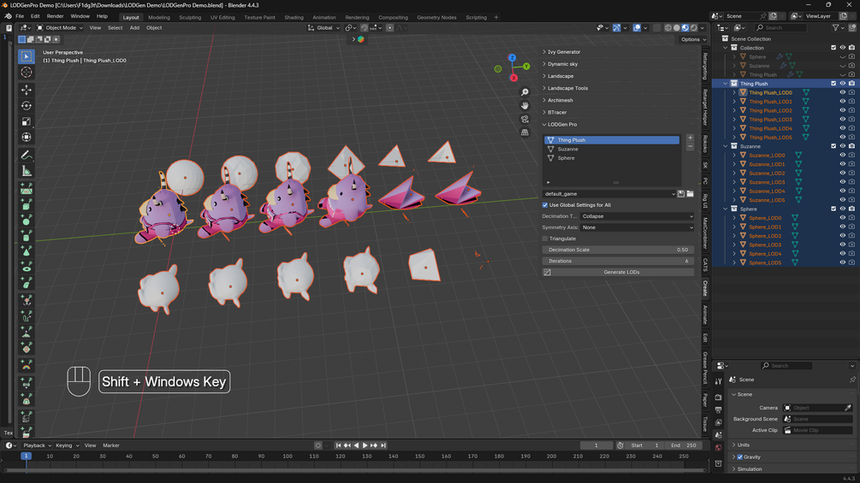Open the timeline Marker menu

coord(110,445)
